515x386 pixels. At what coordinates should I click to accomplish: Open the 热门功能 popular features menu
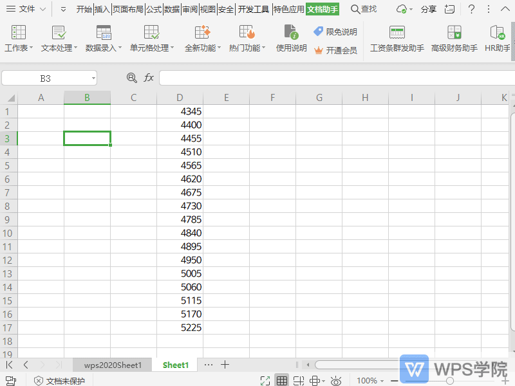[x=247, y=39]
